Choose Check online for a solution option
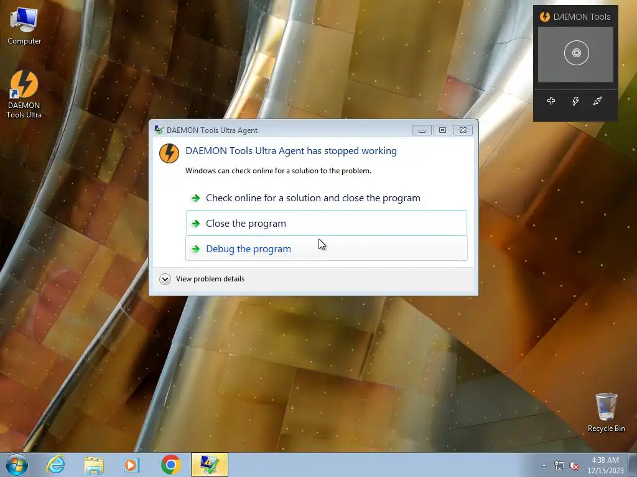This screenshot has width=637, height=477. point(327,198)
